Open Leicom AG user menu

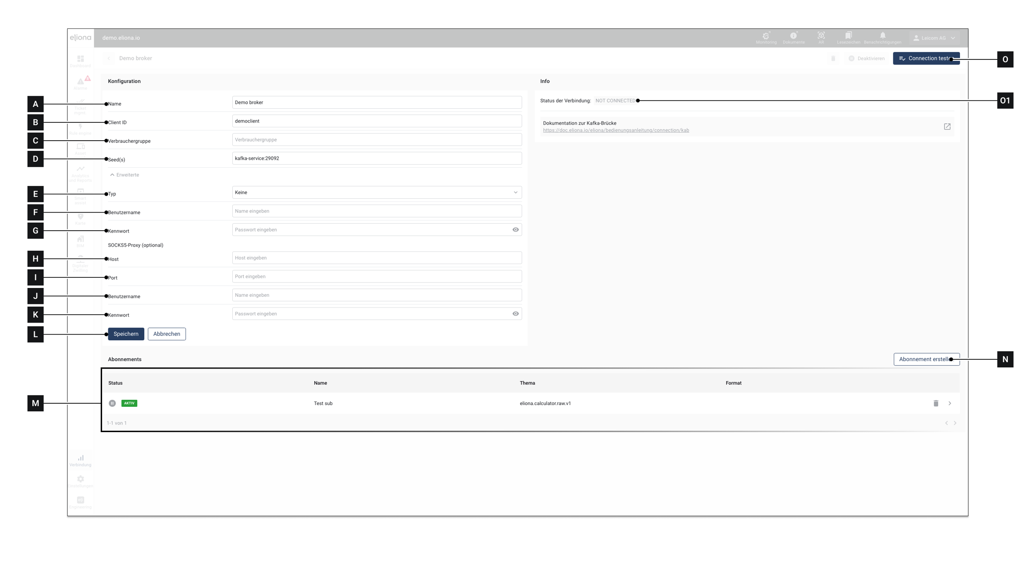pos(934,38)
